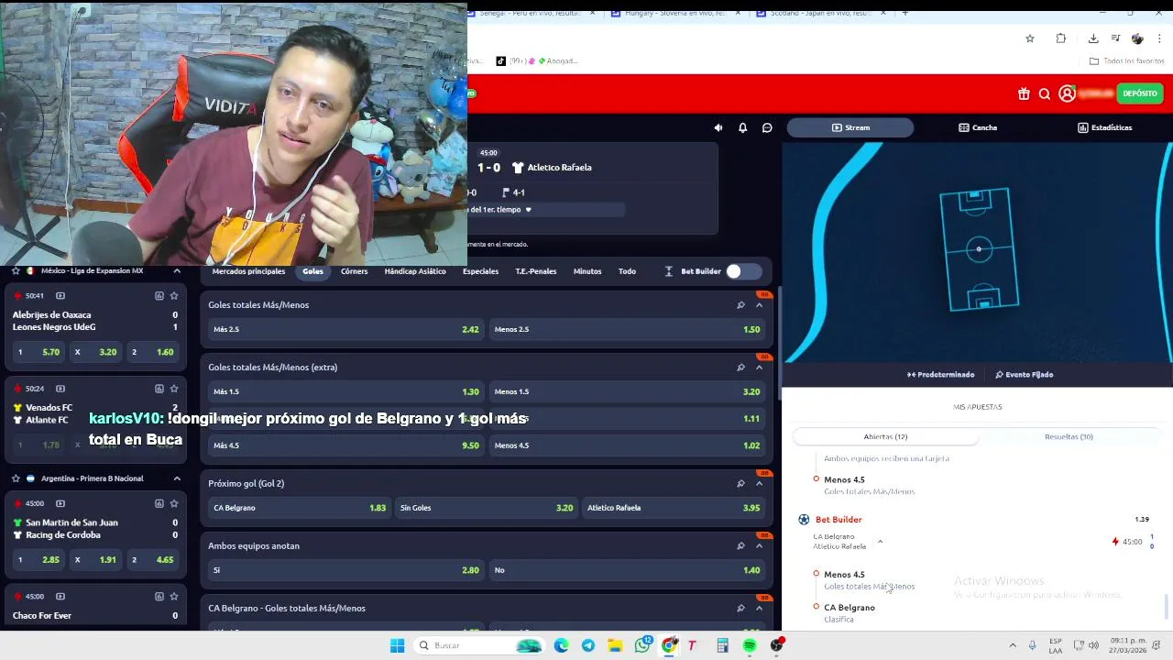Open Windows Start menu
1173x660 pixels.
pos(397,645)
